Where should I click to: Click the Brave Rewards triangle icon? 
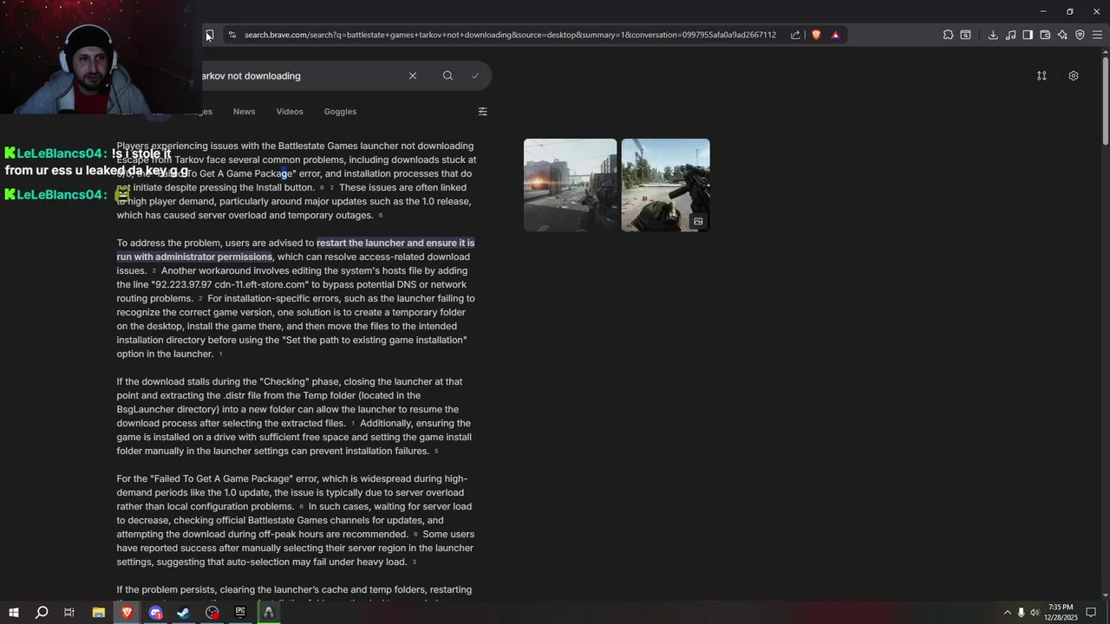pos(835,35)
